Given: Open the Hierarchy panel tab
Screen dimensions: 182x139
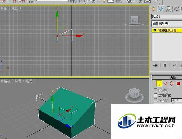Looking at the screenshot, I should (x=169, y=9).
